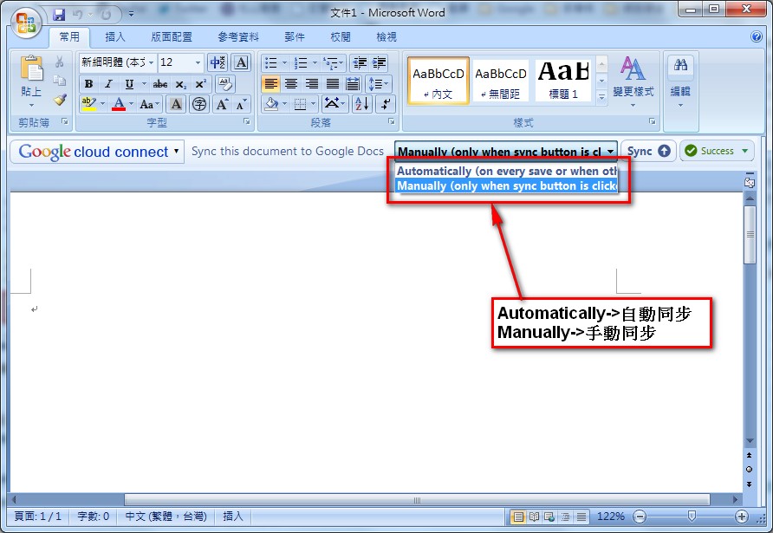Switch to the 參考資料 ribbon tab

[238, 36]
